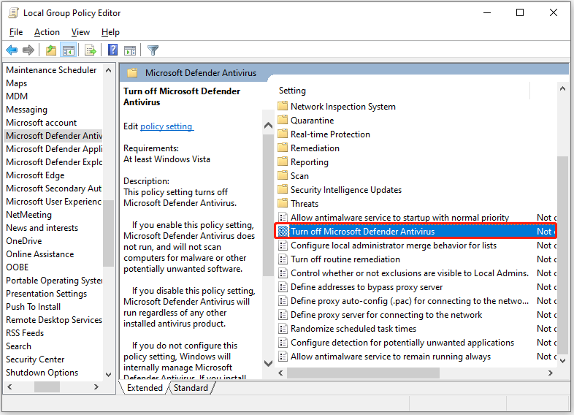
Task: Open the View menu
Action: click(80, 32)
